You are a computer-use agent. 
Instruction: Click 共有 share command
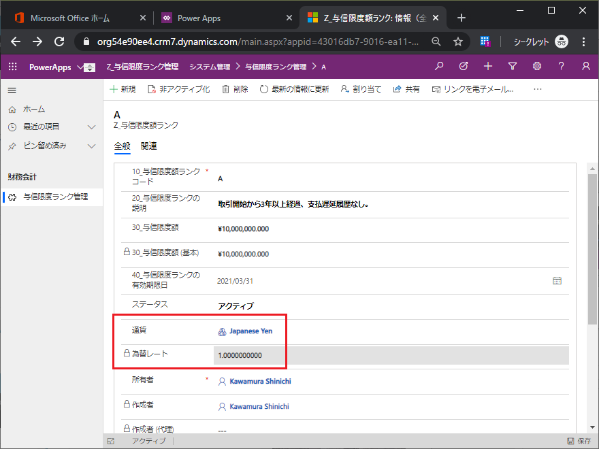point(406,89)
